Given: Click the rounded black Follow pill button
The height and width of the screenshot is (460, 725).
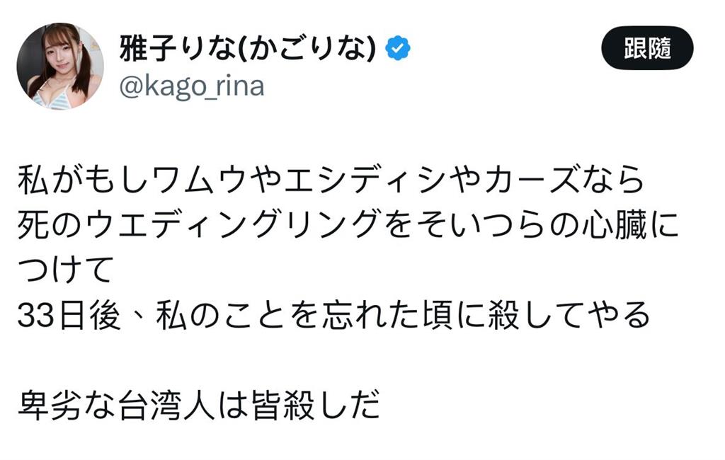Looking at the screenshot, I should pyautogui.click(x=648, y=46).
